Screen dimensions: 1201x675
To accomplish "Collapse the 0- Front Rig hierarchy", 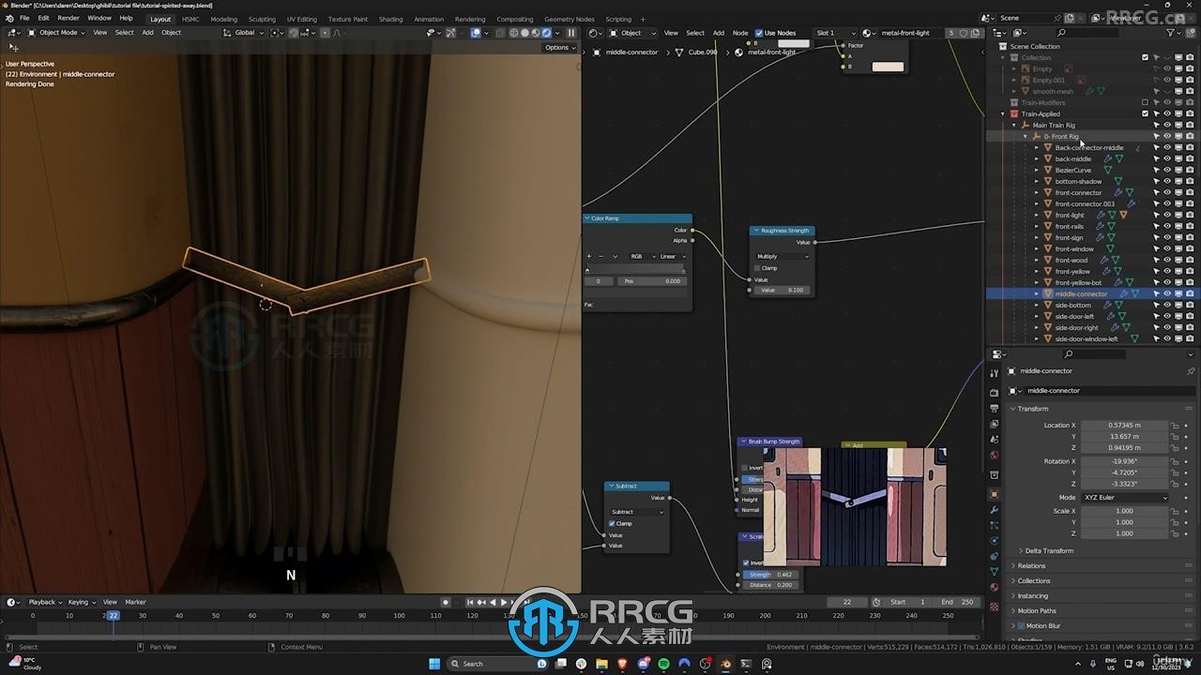I will click(1026, 136).
